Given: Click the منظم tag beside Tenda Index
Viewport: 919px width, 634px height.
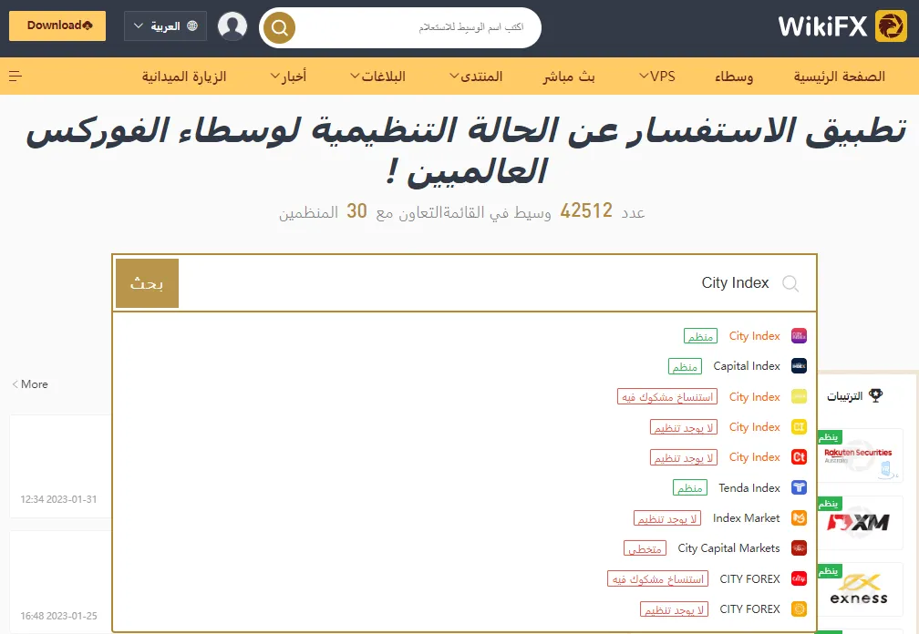Looking at the screenshot, I should coord(690,487).
